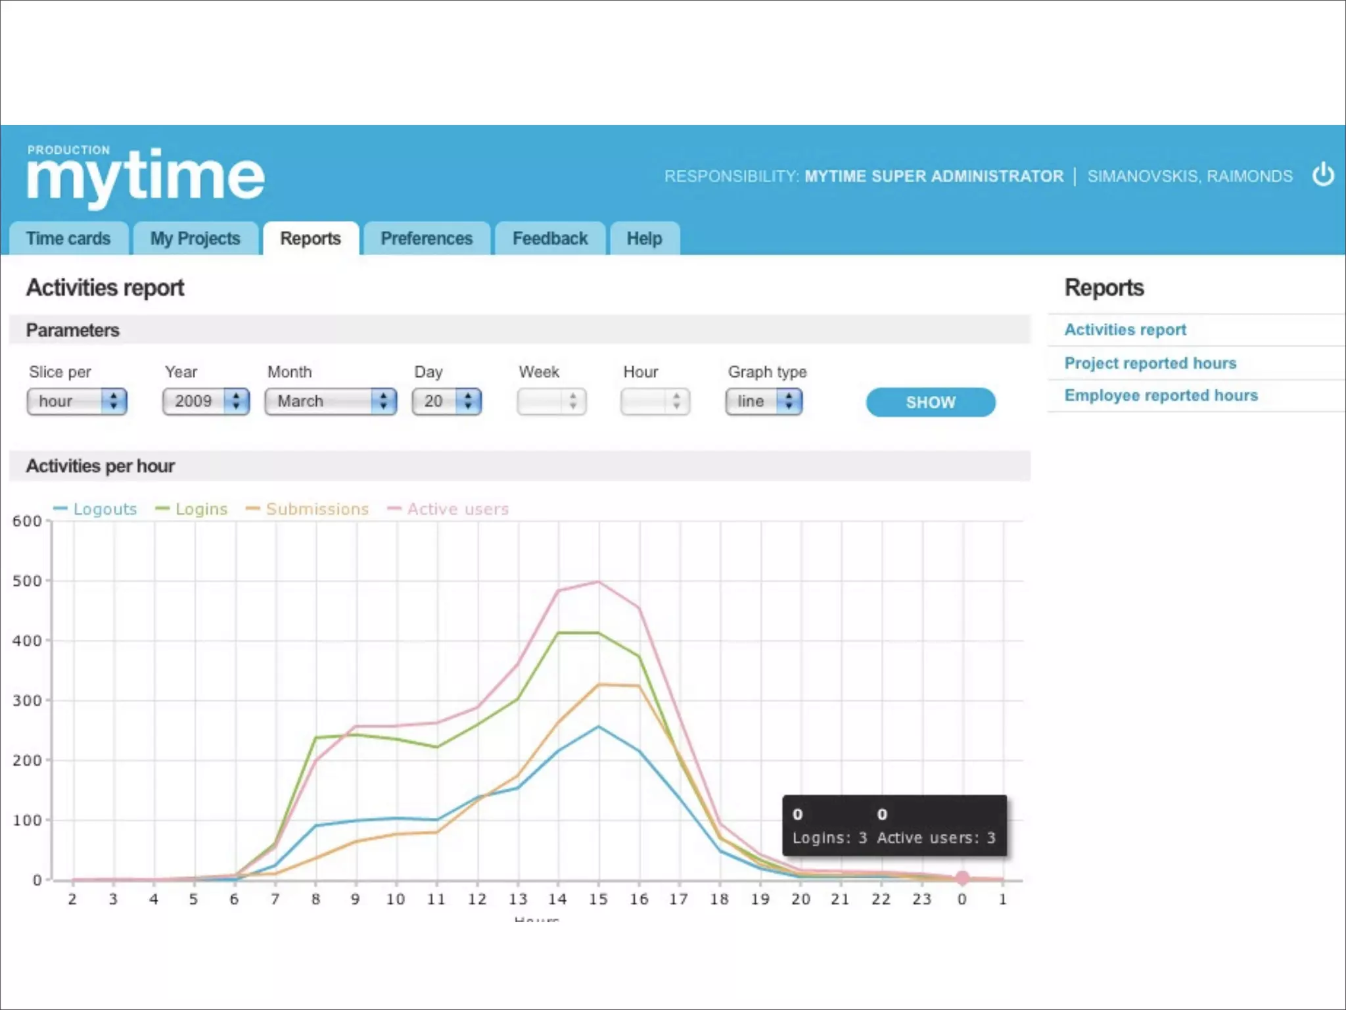The width and height of the screenshot is (1346, 1010).
Task: Click the disabled Hour selector
Action: tap(655, 401)
